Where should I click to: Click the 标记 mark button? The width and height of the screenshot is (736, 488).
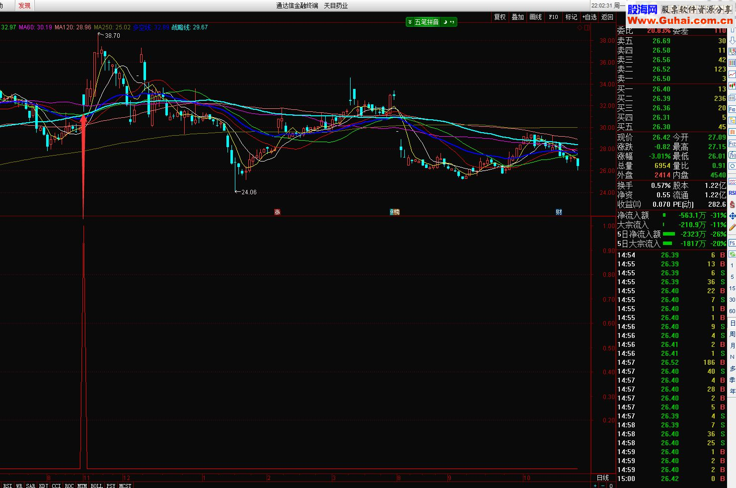tap(571, 17)
